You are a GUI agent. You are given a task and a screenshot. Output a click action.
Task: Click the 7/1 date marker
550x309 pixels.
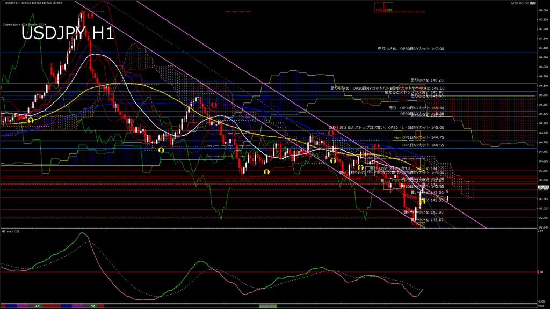(38, 306)
